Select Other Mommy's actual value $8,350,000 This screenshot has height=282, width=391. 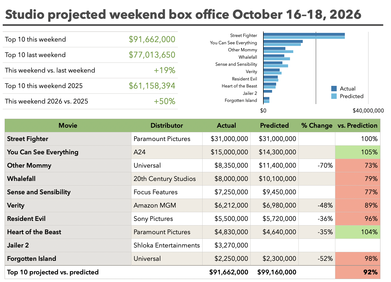(226, 165)
